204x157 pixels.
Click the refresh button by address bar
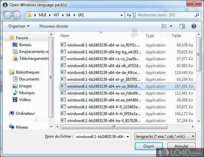coord(129,15)
